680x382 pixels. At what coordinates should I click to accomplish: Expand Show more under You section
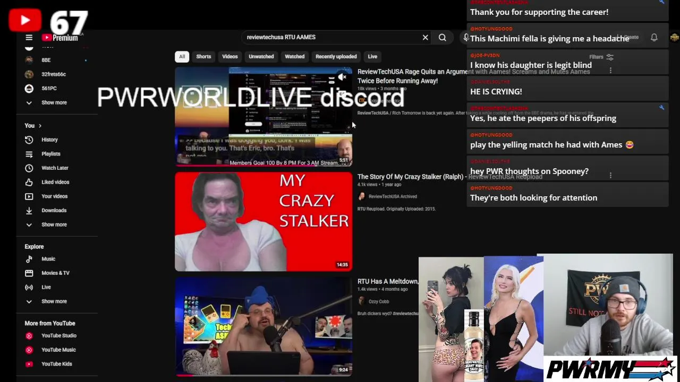click(x=47, y=224)
